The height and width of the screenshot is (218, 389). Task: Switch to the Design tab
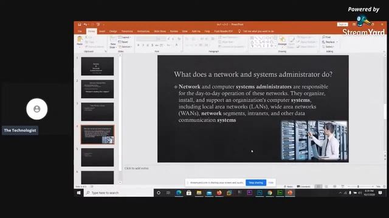click(113, 31)
